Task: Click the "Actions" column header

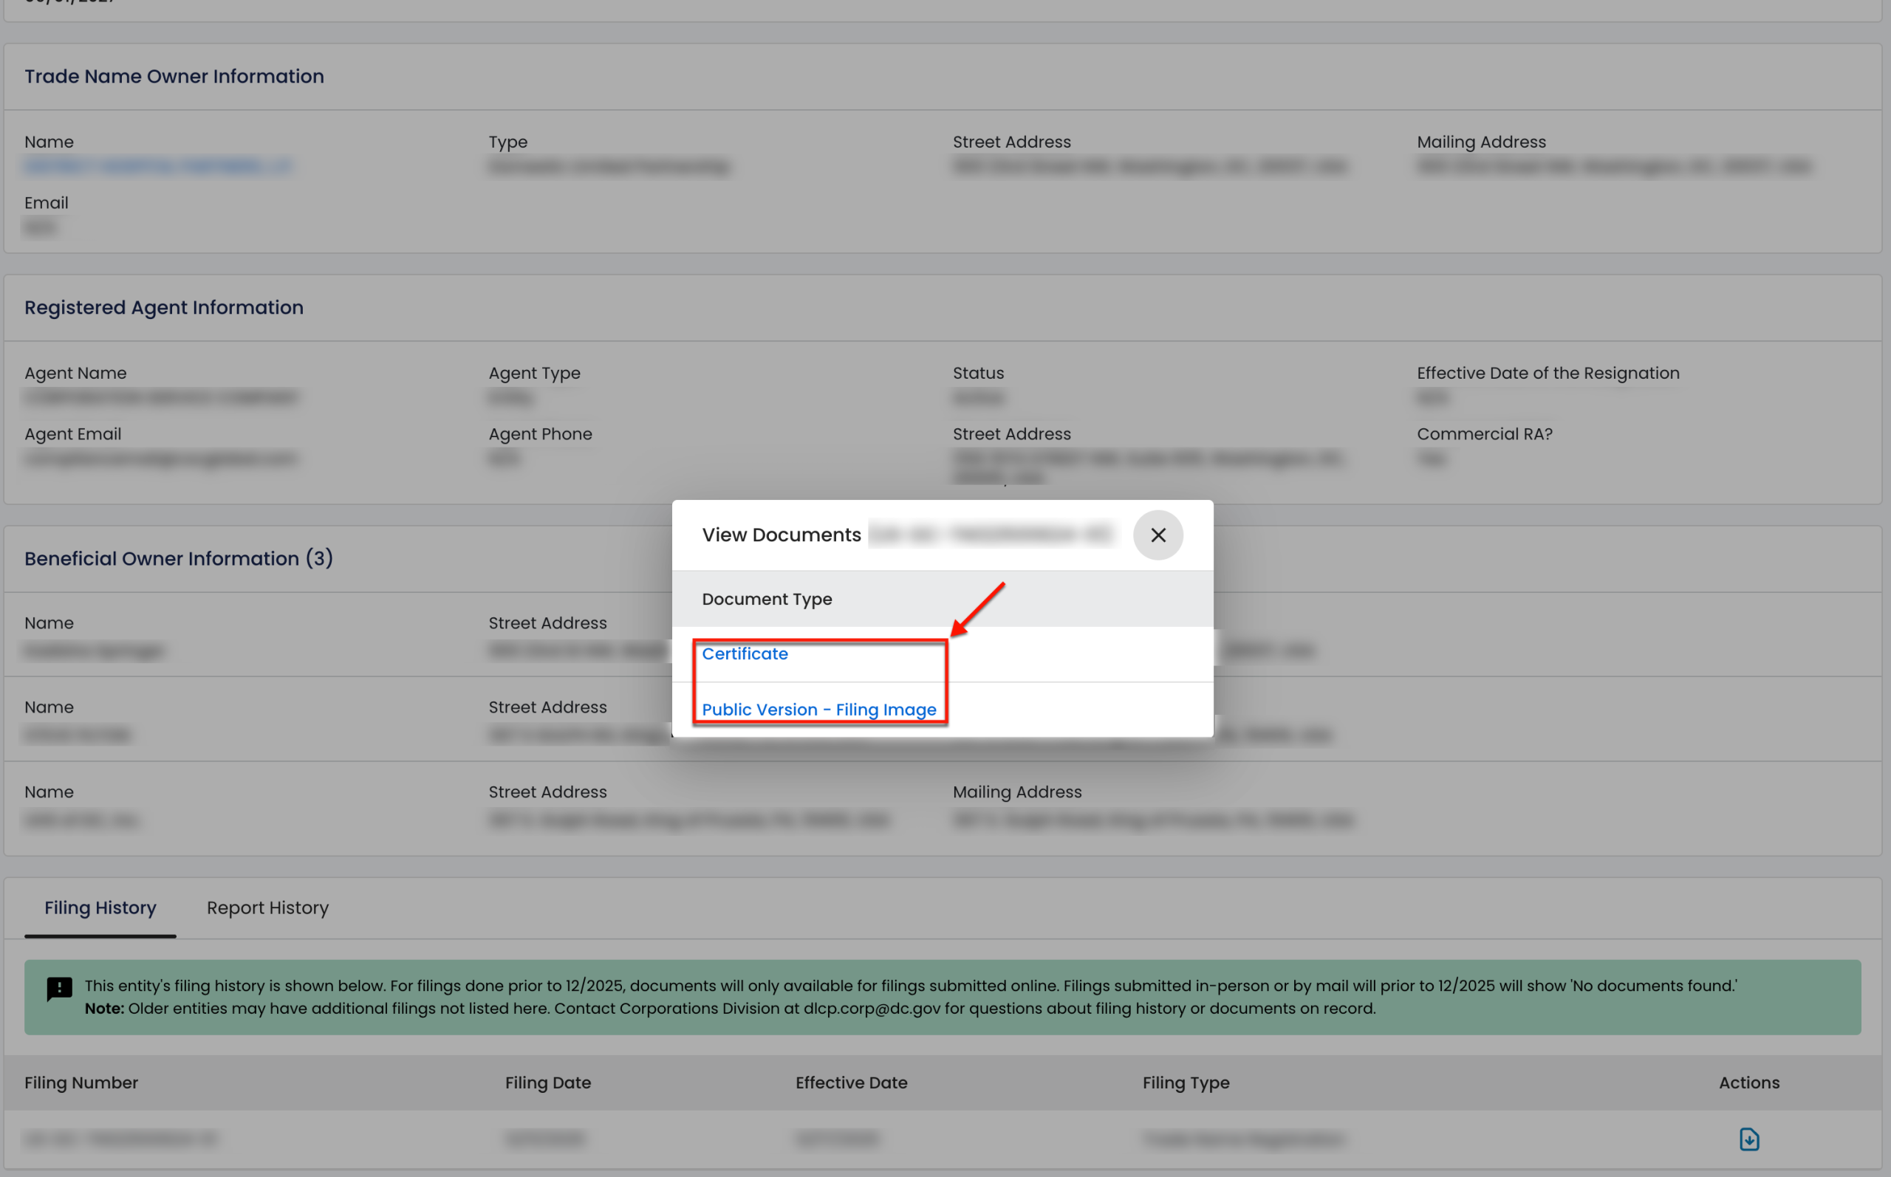Action: tap(1749, 1082)
